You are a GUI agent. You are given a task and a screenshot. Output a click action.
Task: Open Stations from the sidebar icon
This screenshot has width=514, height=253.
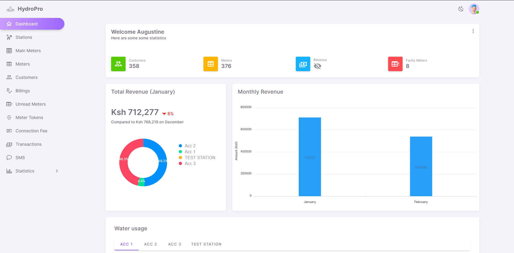point(9,37)
